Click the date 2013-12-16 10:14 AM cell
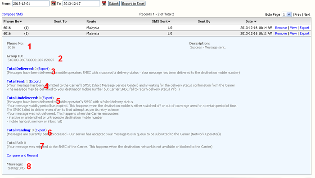Viewport: 315px width, 178px height. coord(256,28)
